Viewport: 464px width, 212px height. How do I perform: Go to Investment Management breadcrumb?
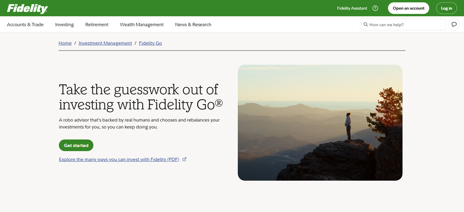(105, 43)
